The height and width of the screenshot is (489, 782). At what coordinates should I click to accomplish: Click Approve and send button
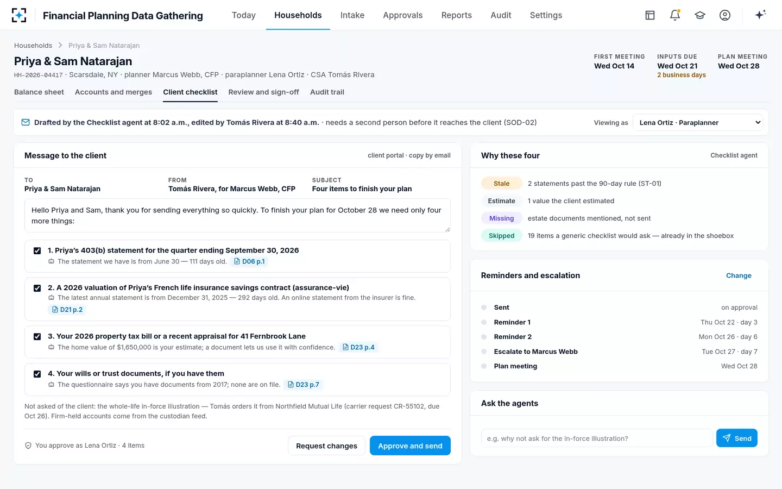point(410,446)
